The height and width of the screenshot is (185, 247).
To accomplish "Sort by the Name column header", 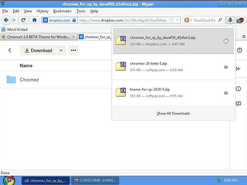I will [26, 66].
